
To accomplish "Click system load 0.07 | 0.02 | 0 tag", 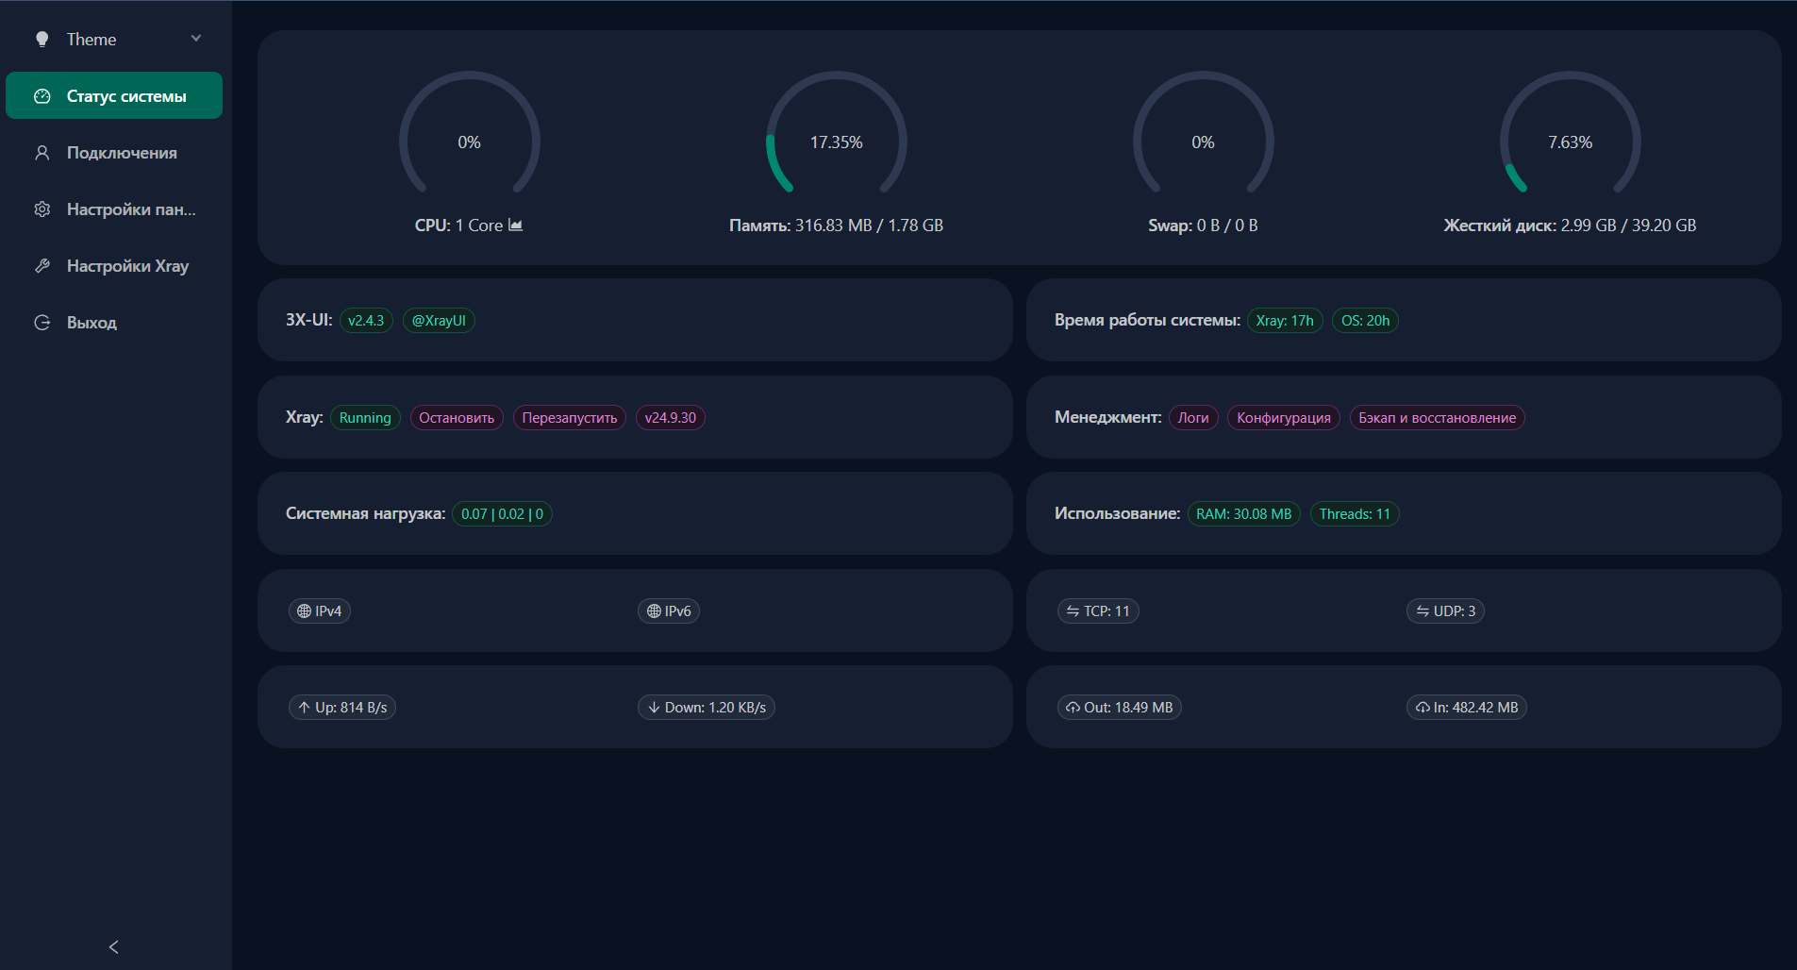I will [x=502, y=513].
